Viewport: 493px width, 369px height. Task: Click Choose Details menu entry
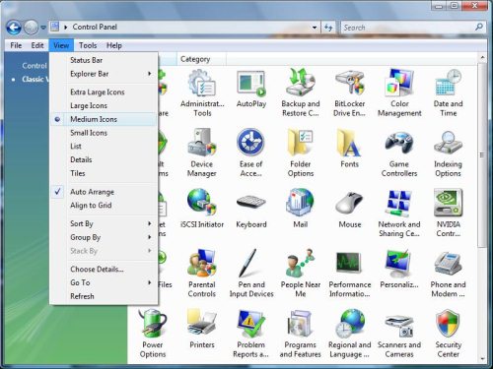[x=104, y=270]
